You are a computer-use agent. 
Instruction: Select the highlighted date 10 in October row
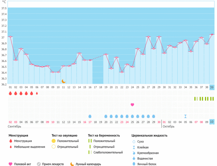[x=212, y=122]
